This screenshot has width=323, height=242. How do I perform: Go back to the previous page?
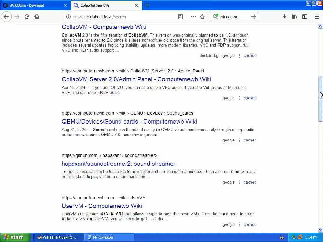6,17
